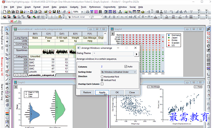Open the Sorting Order dropdown
The width and height of the screenshot is (212, 128).
[x=118, y=72]
